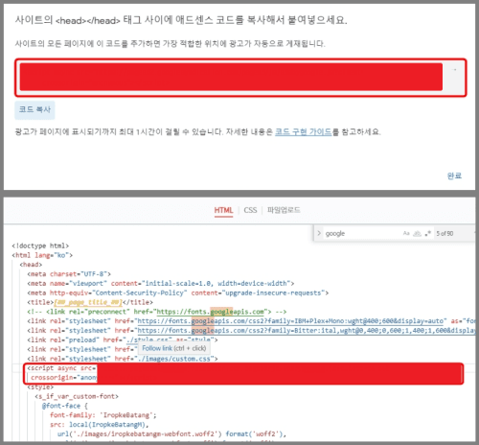Switch to the HTML tab
479x445 pixels.
coord(223,210)
